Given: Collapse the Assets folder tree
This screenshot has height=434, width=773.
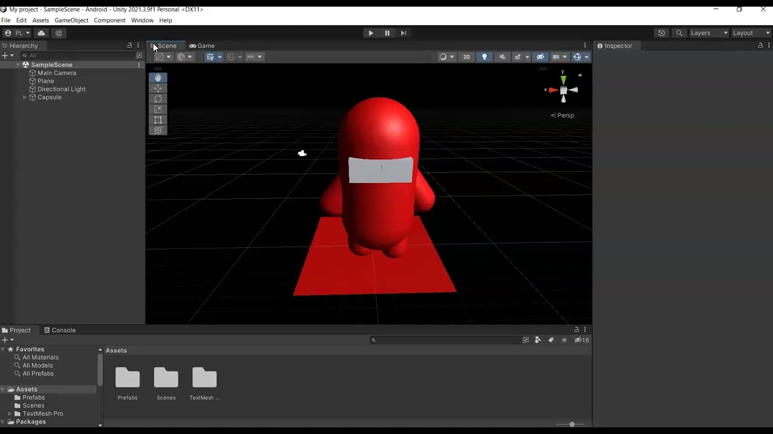Looking at the screenshot, I should tap(3, 389).
